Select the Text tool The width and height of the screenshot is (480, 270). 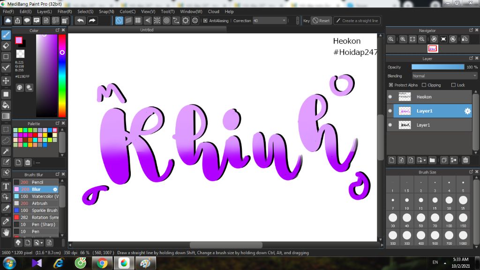pos(6,186)
